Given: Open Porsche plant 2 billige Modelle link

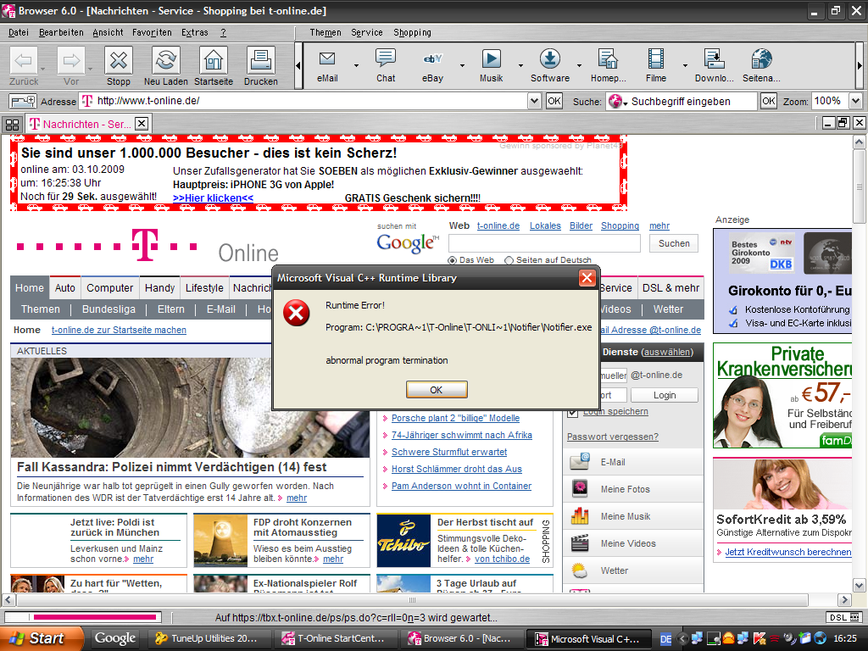Looking at the screenshot, I should pos(455,419).
